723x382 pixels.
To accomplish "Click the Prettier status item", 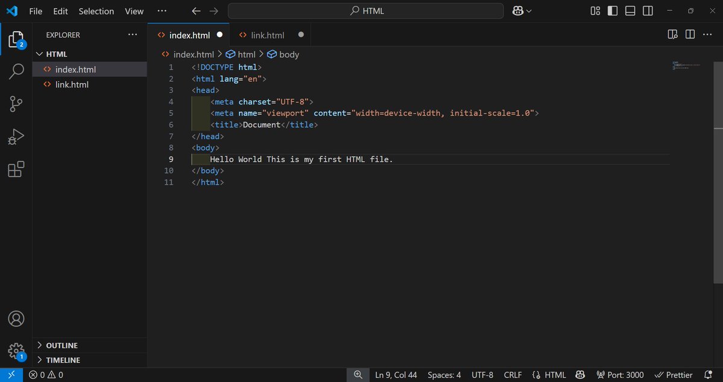I will tap(674, 375).
